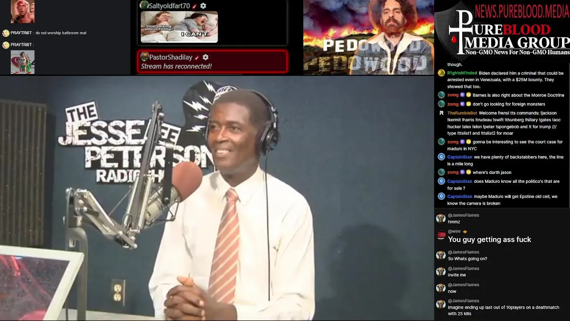Click the PEDOWOOD banner image
The width and height of the screenshot is (570, 321).
pyautogui.click(x=368, y=37)
